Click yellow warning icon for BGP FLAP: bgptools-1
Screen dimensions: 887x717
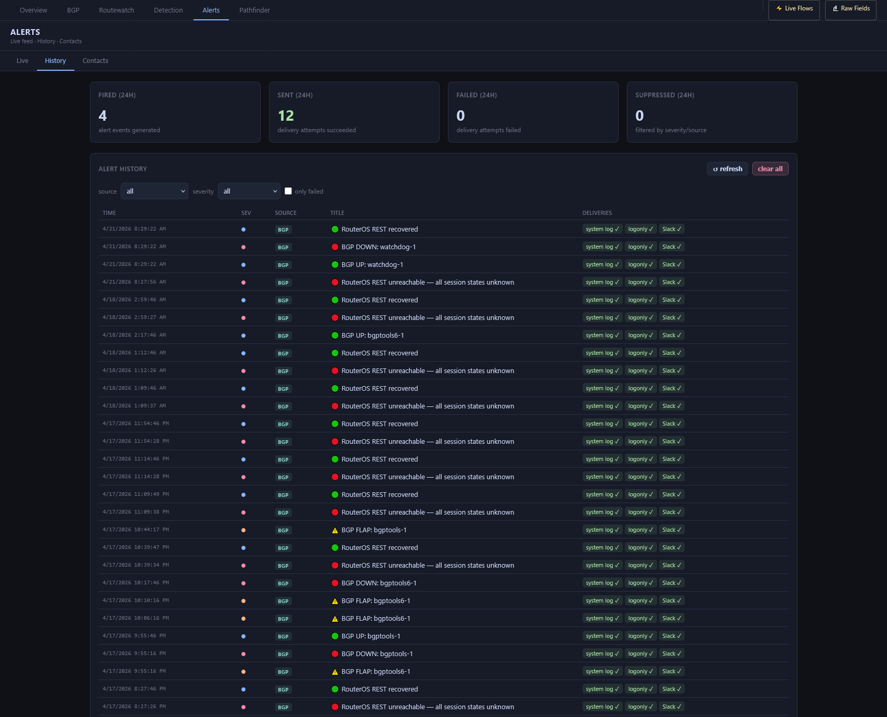(335, 530)
